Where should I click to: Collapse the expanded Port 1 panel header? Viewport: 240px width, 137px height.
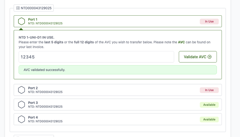click(118, 21)
